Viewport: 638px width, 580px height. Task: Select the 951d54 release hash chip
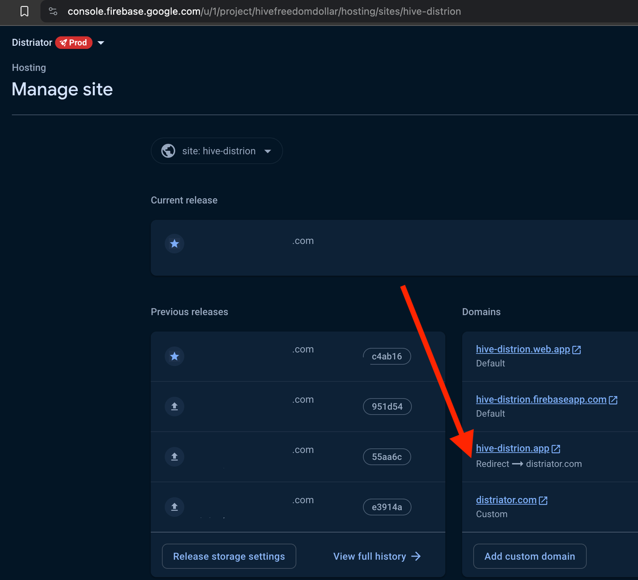[387, 407]
